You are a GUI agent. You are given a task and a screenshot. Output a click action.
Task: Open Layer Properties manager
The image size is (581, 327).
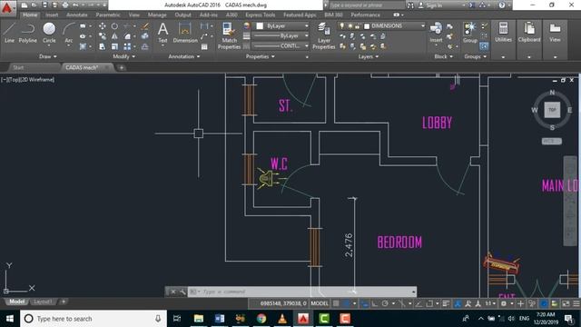(x=323, y=35)
